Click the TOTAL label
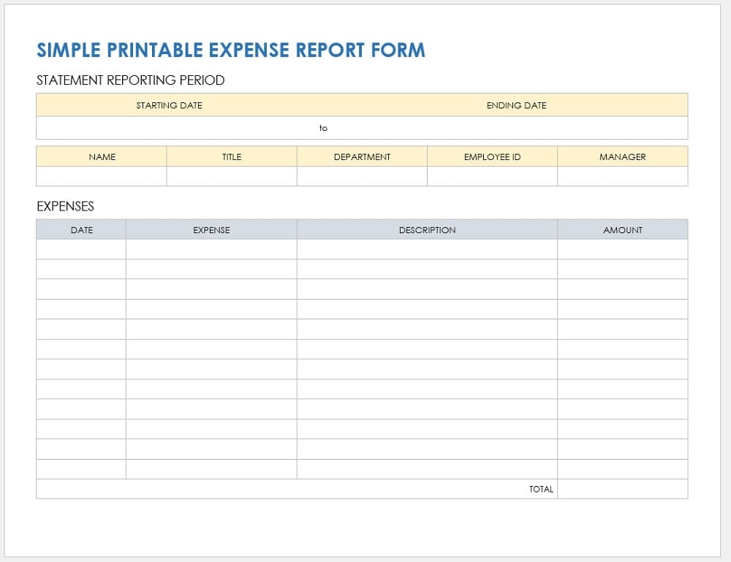Image resolution: width=731 pixels, height=562 pixels. click(541, 489)
